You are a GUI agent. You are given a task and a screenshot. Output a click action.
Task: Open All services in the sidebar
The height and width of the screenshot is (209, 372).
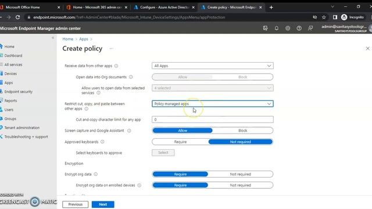(13, 64)
